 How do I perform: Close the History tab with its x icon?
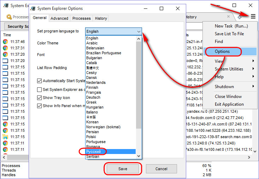(228, 17)
